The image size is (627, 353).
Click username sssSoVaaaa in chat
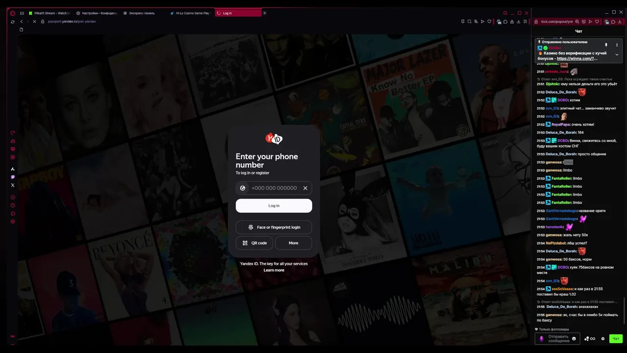pos(562,289)
